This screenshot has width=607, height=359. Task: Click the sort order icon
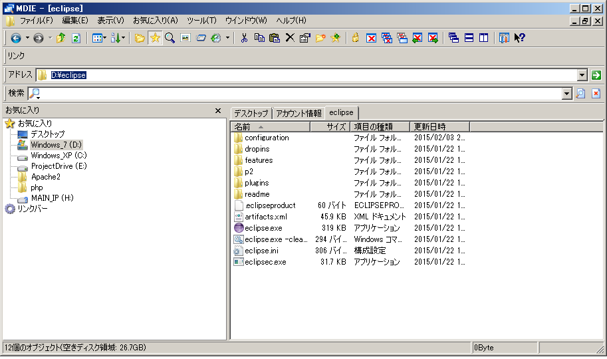[116, 38]
